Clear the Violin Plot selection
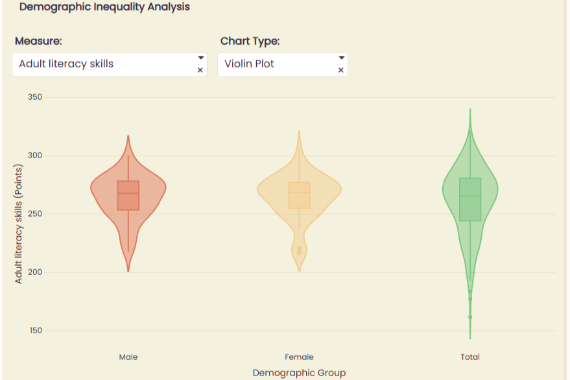 click(340, 70)
